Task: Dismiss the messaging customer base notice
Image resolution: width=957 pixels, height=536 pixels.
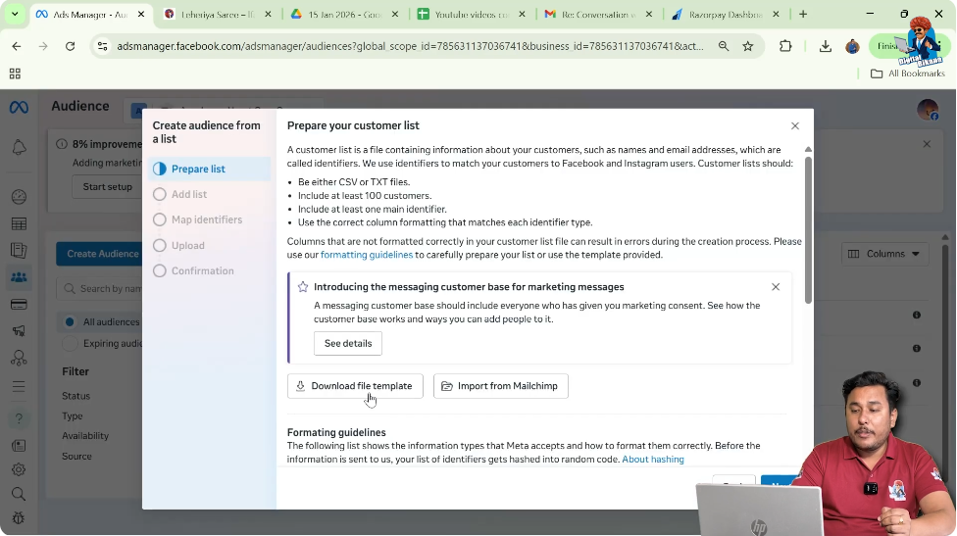Action: [x=776, y=286]
